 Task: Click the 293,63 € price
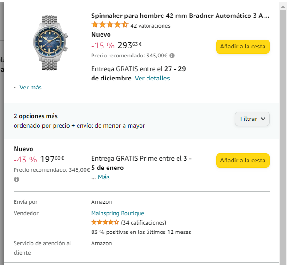pyautogui.click(x=129, y=45)
